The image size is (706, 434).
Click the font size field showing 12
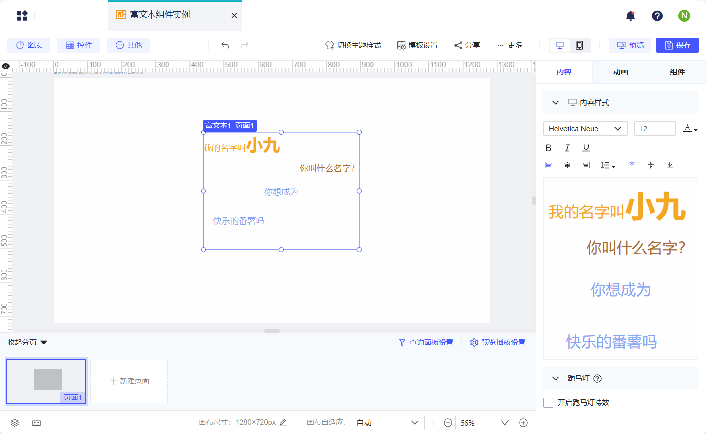click(x=655, y=128)
